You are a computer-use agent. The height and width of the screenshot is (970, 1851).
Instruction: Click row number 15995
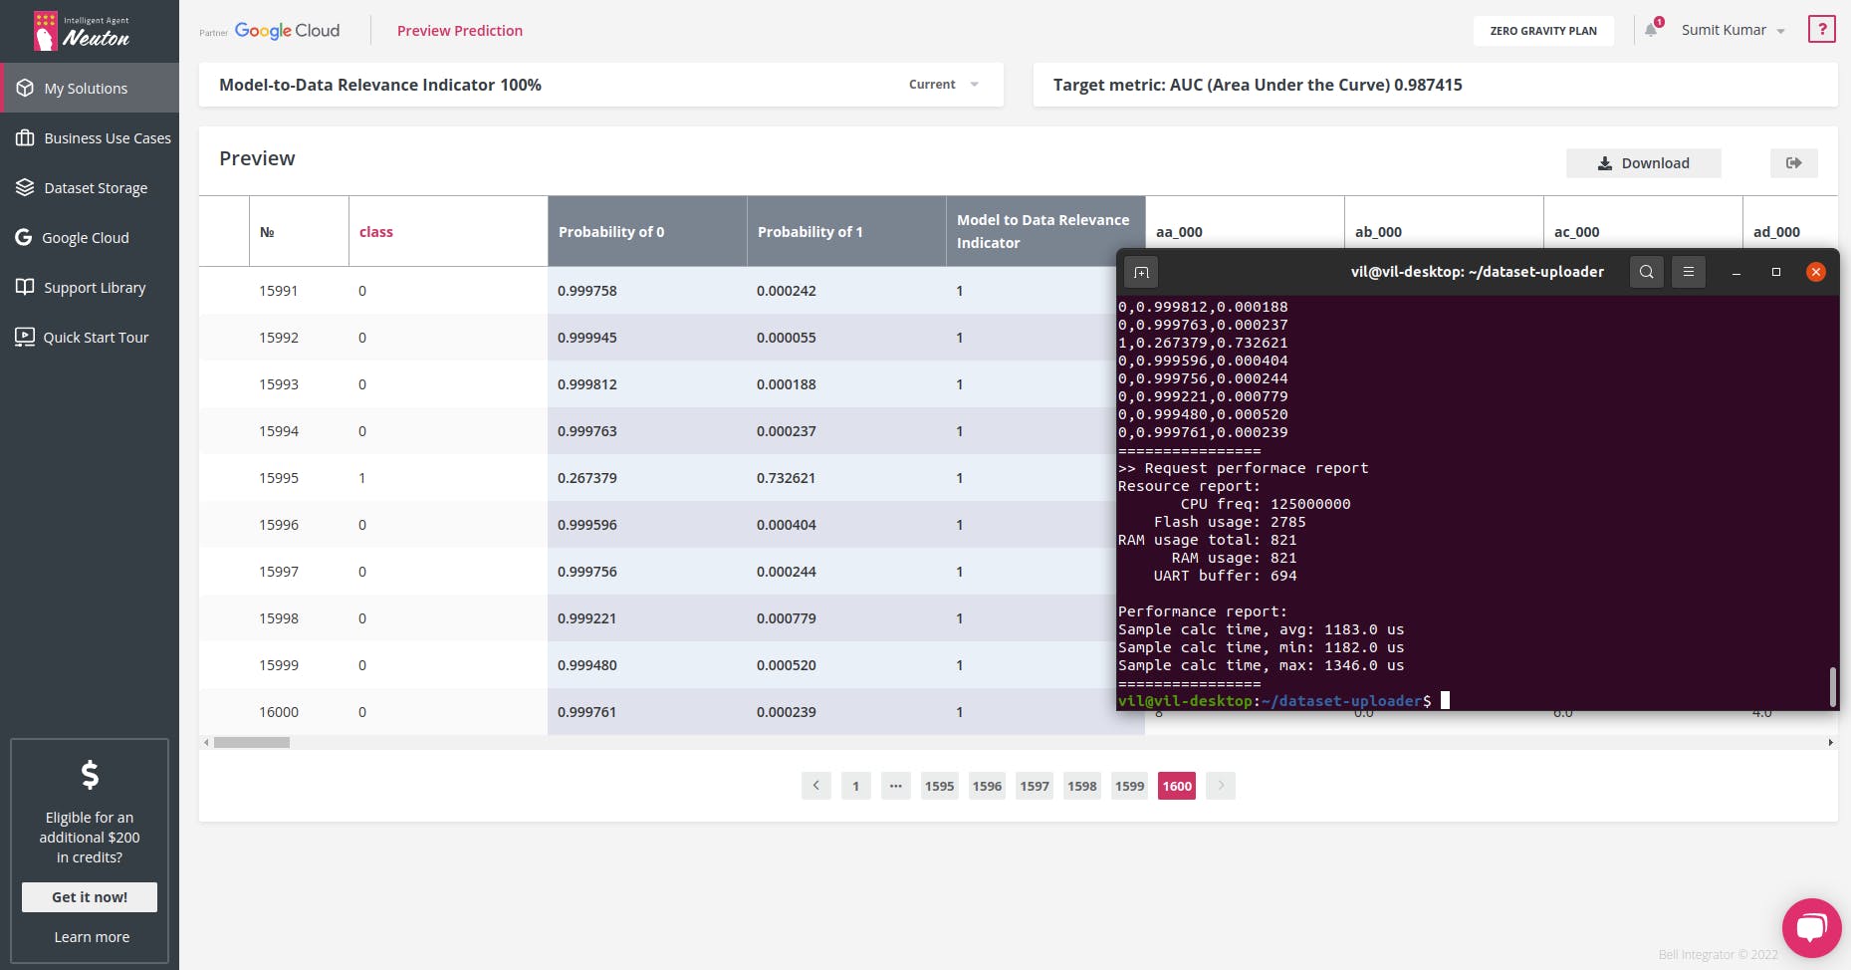(279, 478)
